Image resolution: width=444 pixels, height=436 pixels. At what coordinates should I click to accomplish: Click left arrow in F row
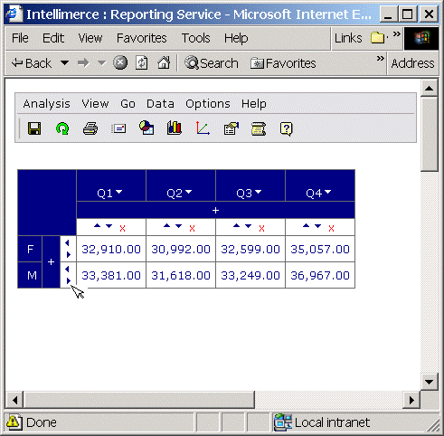[x=67, y=242]
